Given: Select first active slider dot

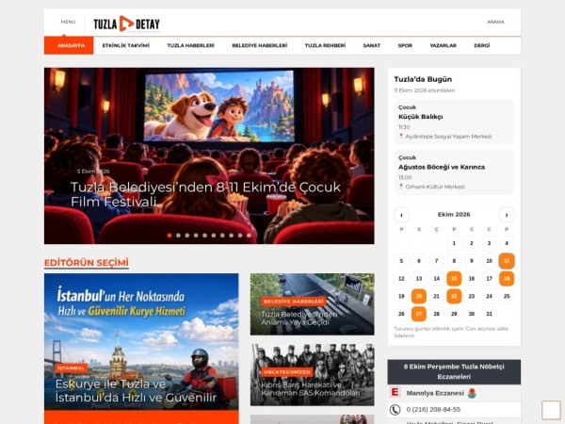Looking at the screenshot, I should [169, 236].
